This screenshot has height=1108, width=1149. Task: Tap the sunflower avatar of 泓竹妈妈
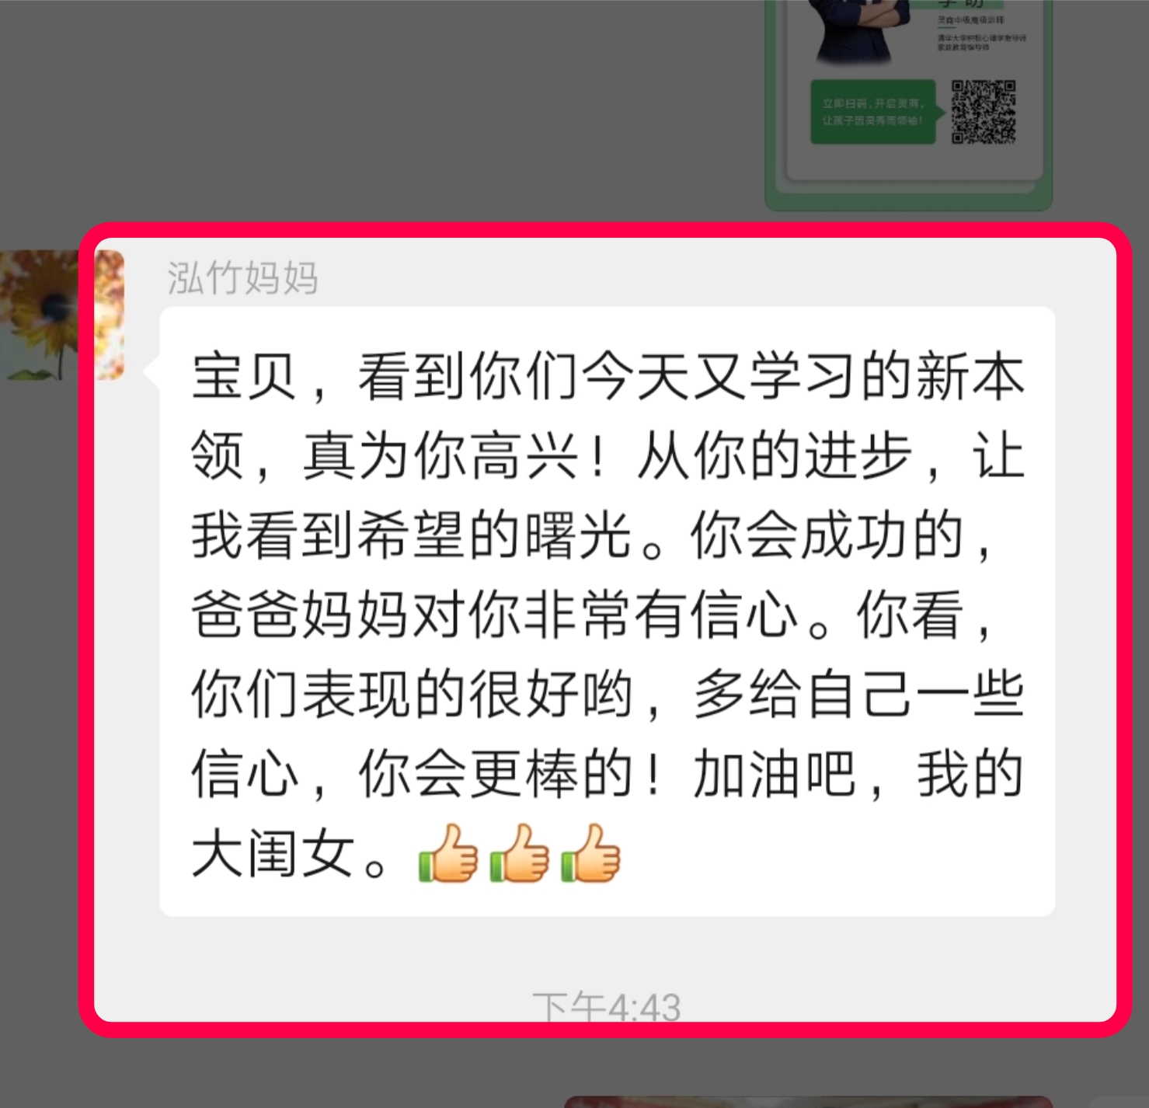62,315
